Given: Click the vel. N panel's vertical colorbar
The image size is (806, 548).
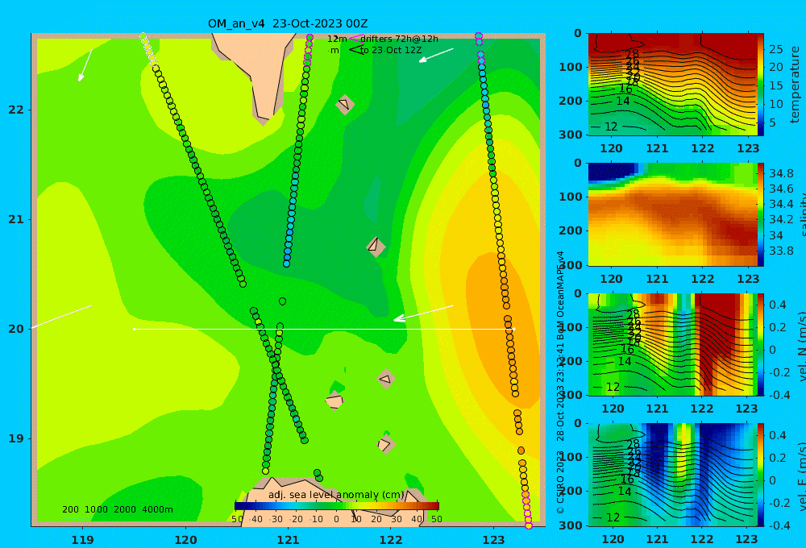Looking at the screenshot, I should coord(761,344).
